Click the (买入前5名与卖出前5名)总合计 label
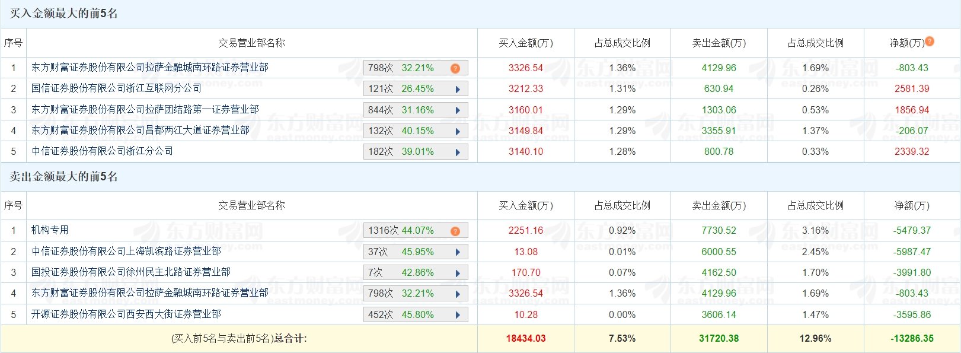Image resolution: width=961 pixels, height=353 pixels. 239,339
